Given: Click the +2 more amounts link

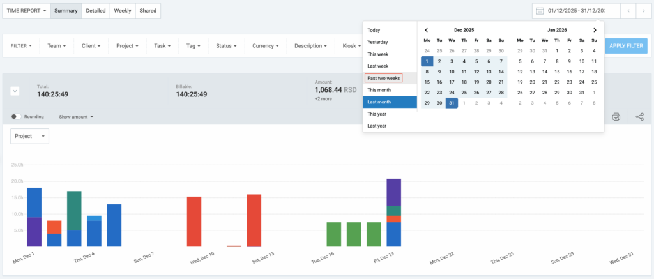Looking at the screenshot, I should 324,99.
